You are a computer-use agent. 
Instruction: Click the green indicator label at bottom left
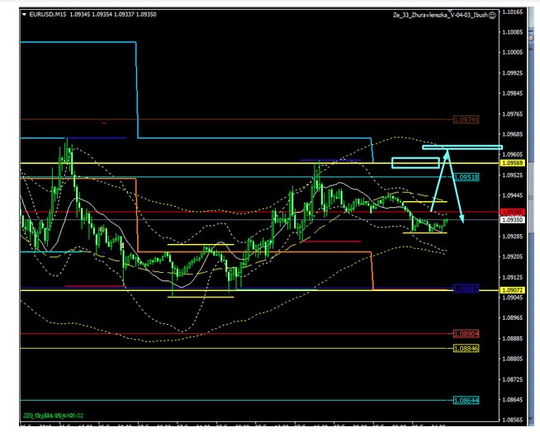pos(54,416)
